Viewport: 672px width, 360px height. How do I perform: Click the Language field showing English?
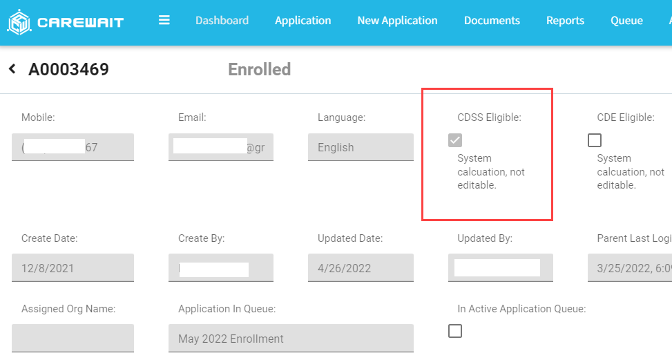click(361, 147)
